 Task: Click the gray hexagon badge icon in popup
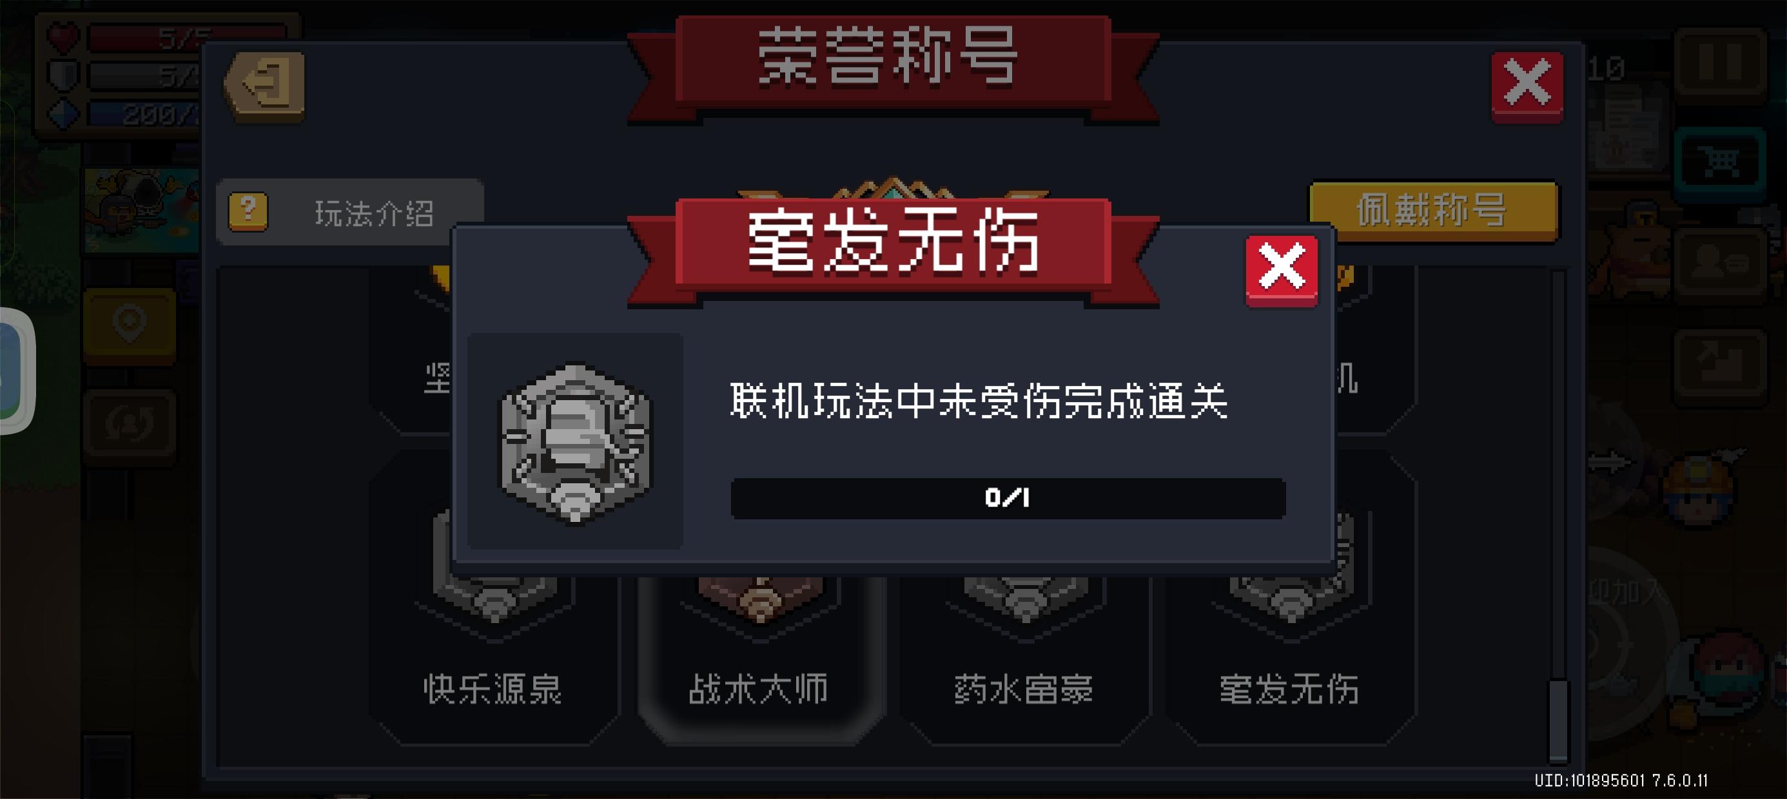[575, 442]
